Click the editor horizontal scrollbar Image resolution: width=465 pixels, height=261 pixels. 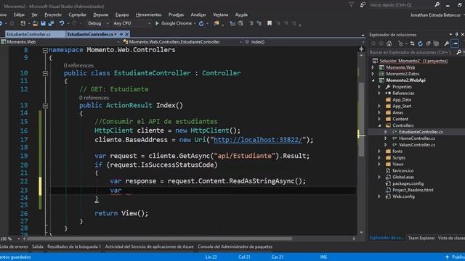(x=160, y=239)
